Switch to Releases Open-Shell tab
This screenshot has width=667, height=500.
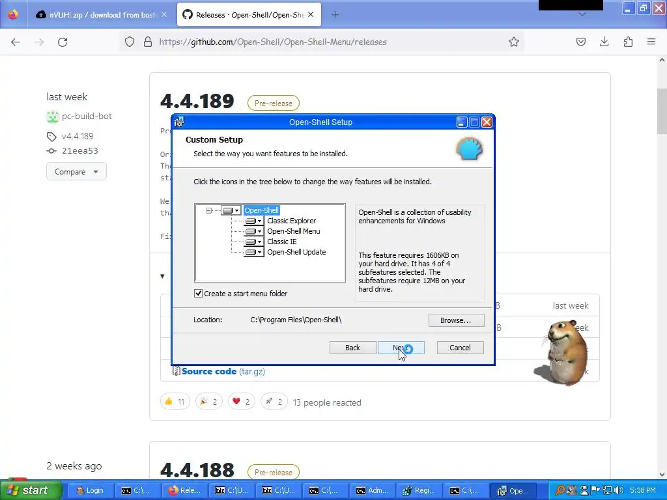249,15
